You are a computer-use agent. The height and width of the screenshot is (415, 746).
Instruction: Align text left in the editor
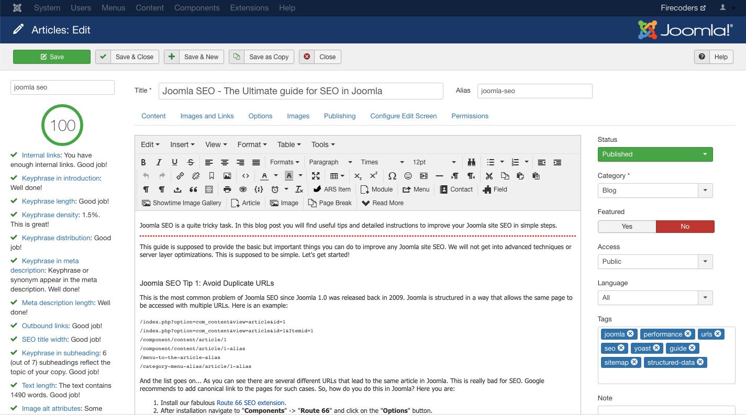[209, 162]
